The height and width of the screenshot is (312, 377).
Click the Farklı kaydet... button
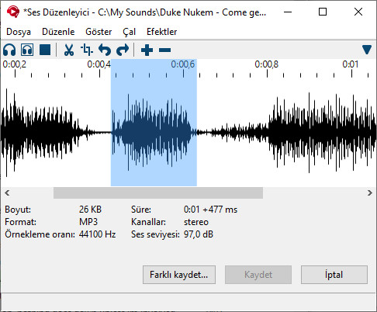[x=179, y=275]
